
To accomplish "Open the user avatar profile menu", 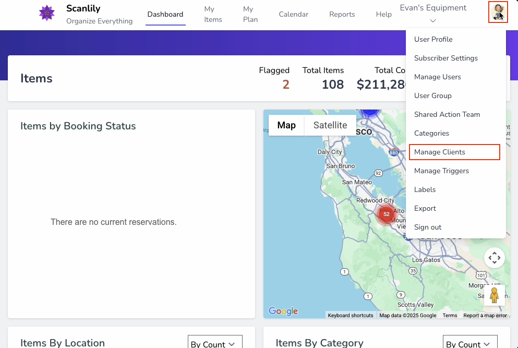I will pyautogui.click(x=498, y=11).
